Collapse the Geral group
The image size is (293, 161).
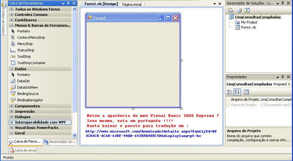coord(12,133)
